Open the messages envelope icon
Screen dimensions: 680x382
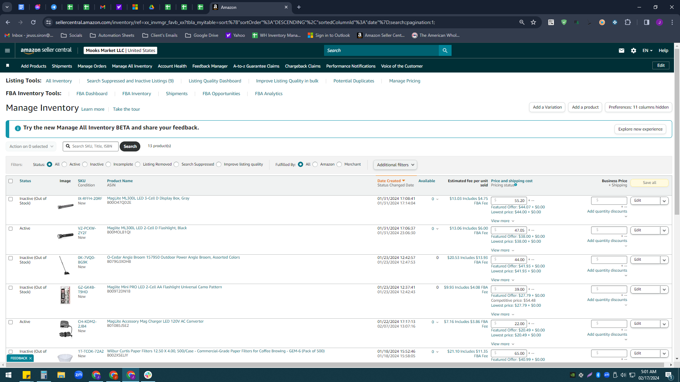621,51
